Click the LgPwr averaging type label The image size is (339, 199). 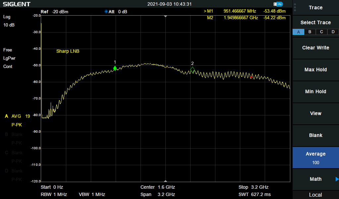(9, 58)
